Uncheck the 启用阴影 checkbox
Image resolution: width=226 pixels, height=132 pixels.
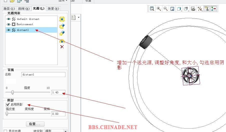point(7,105)
